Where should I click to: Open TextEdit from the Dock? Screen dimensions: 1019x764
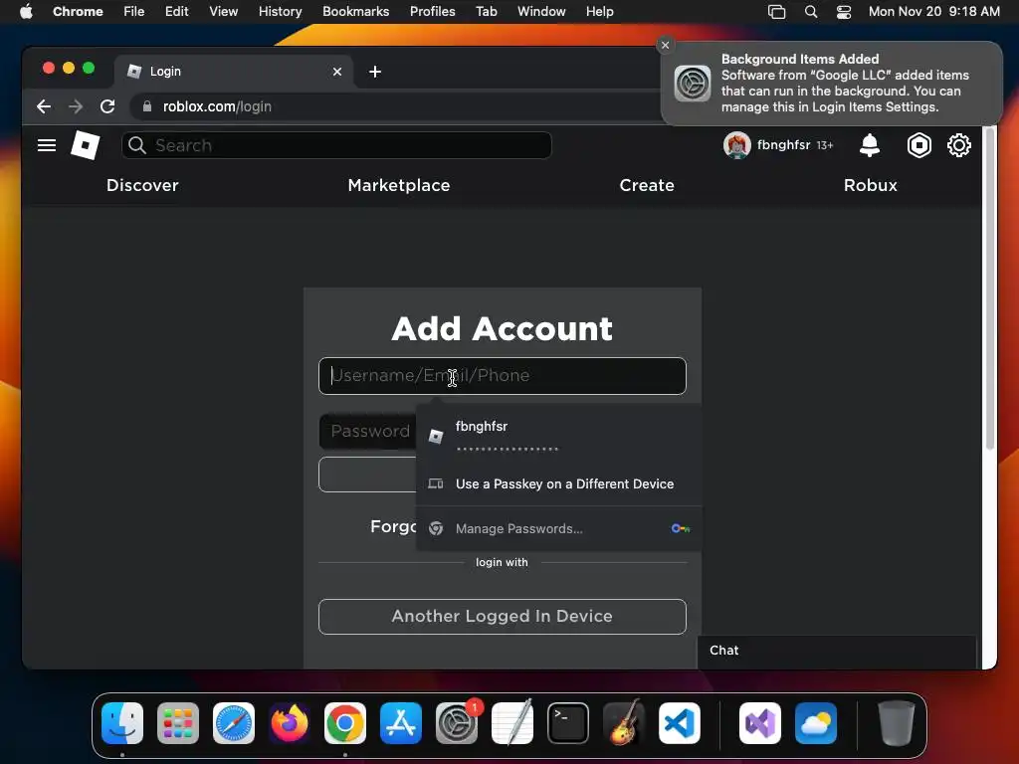coord(512,723)
